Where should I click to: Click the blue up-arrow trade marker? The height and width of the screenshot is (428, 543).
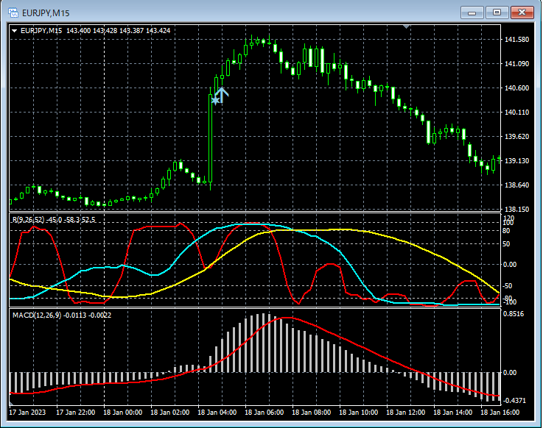click(x=222, y=93)
